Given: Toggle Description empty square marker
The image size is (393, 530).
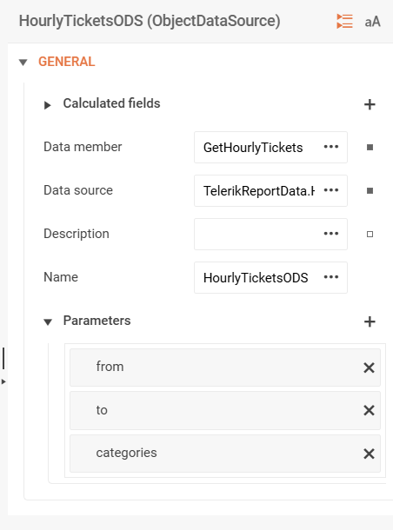Looking at the screenshot, I should point(370,235).
